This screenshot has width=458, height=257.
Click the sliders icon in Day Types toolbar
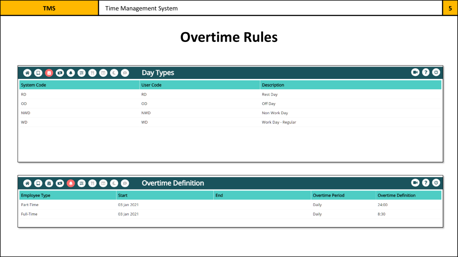coord(81,73)
